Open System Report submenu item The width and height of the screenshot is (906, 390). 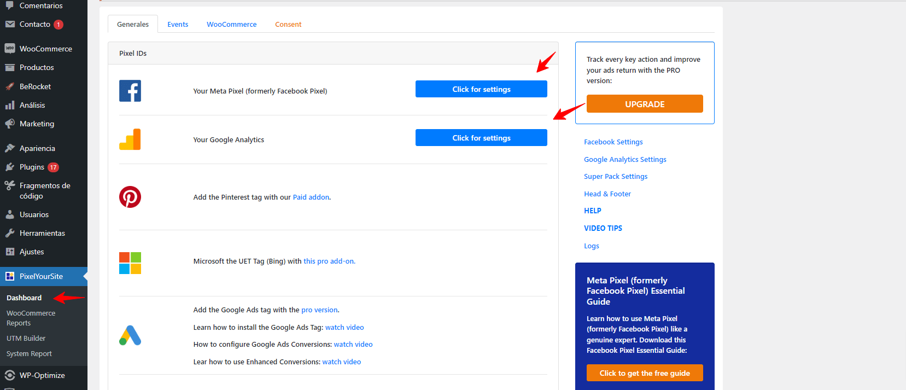pos(29,353)
